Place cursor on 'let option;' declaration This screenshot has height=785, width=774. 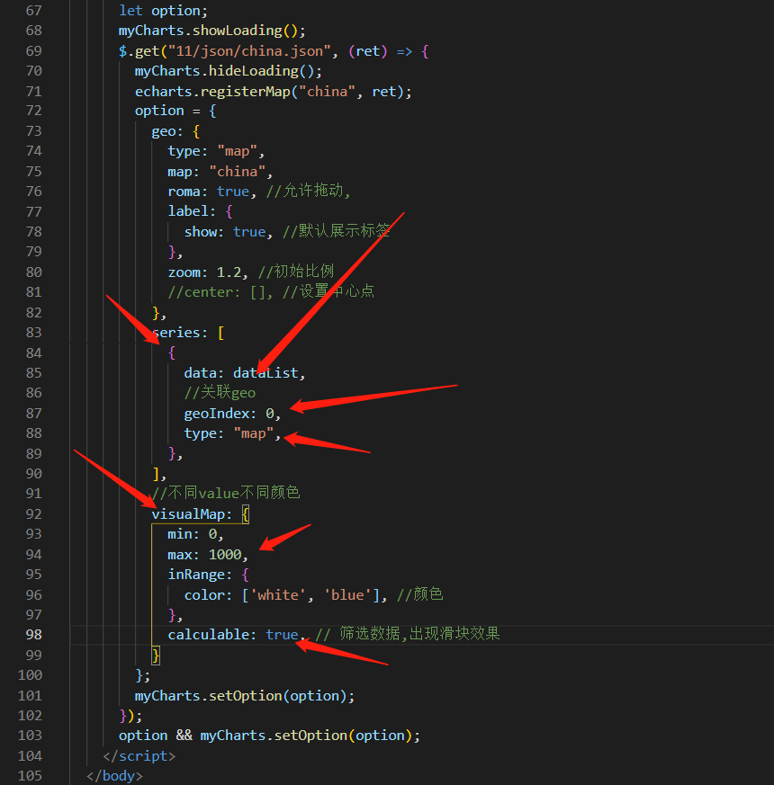click(x=163, y=11)
